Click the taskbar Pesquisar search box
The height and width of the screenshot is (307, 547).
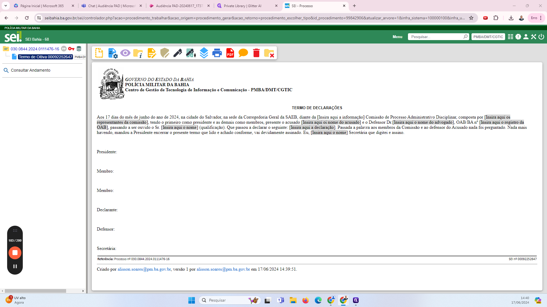click(x=230, y=300)
